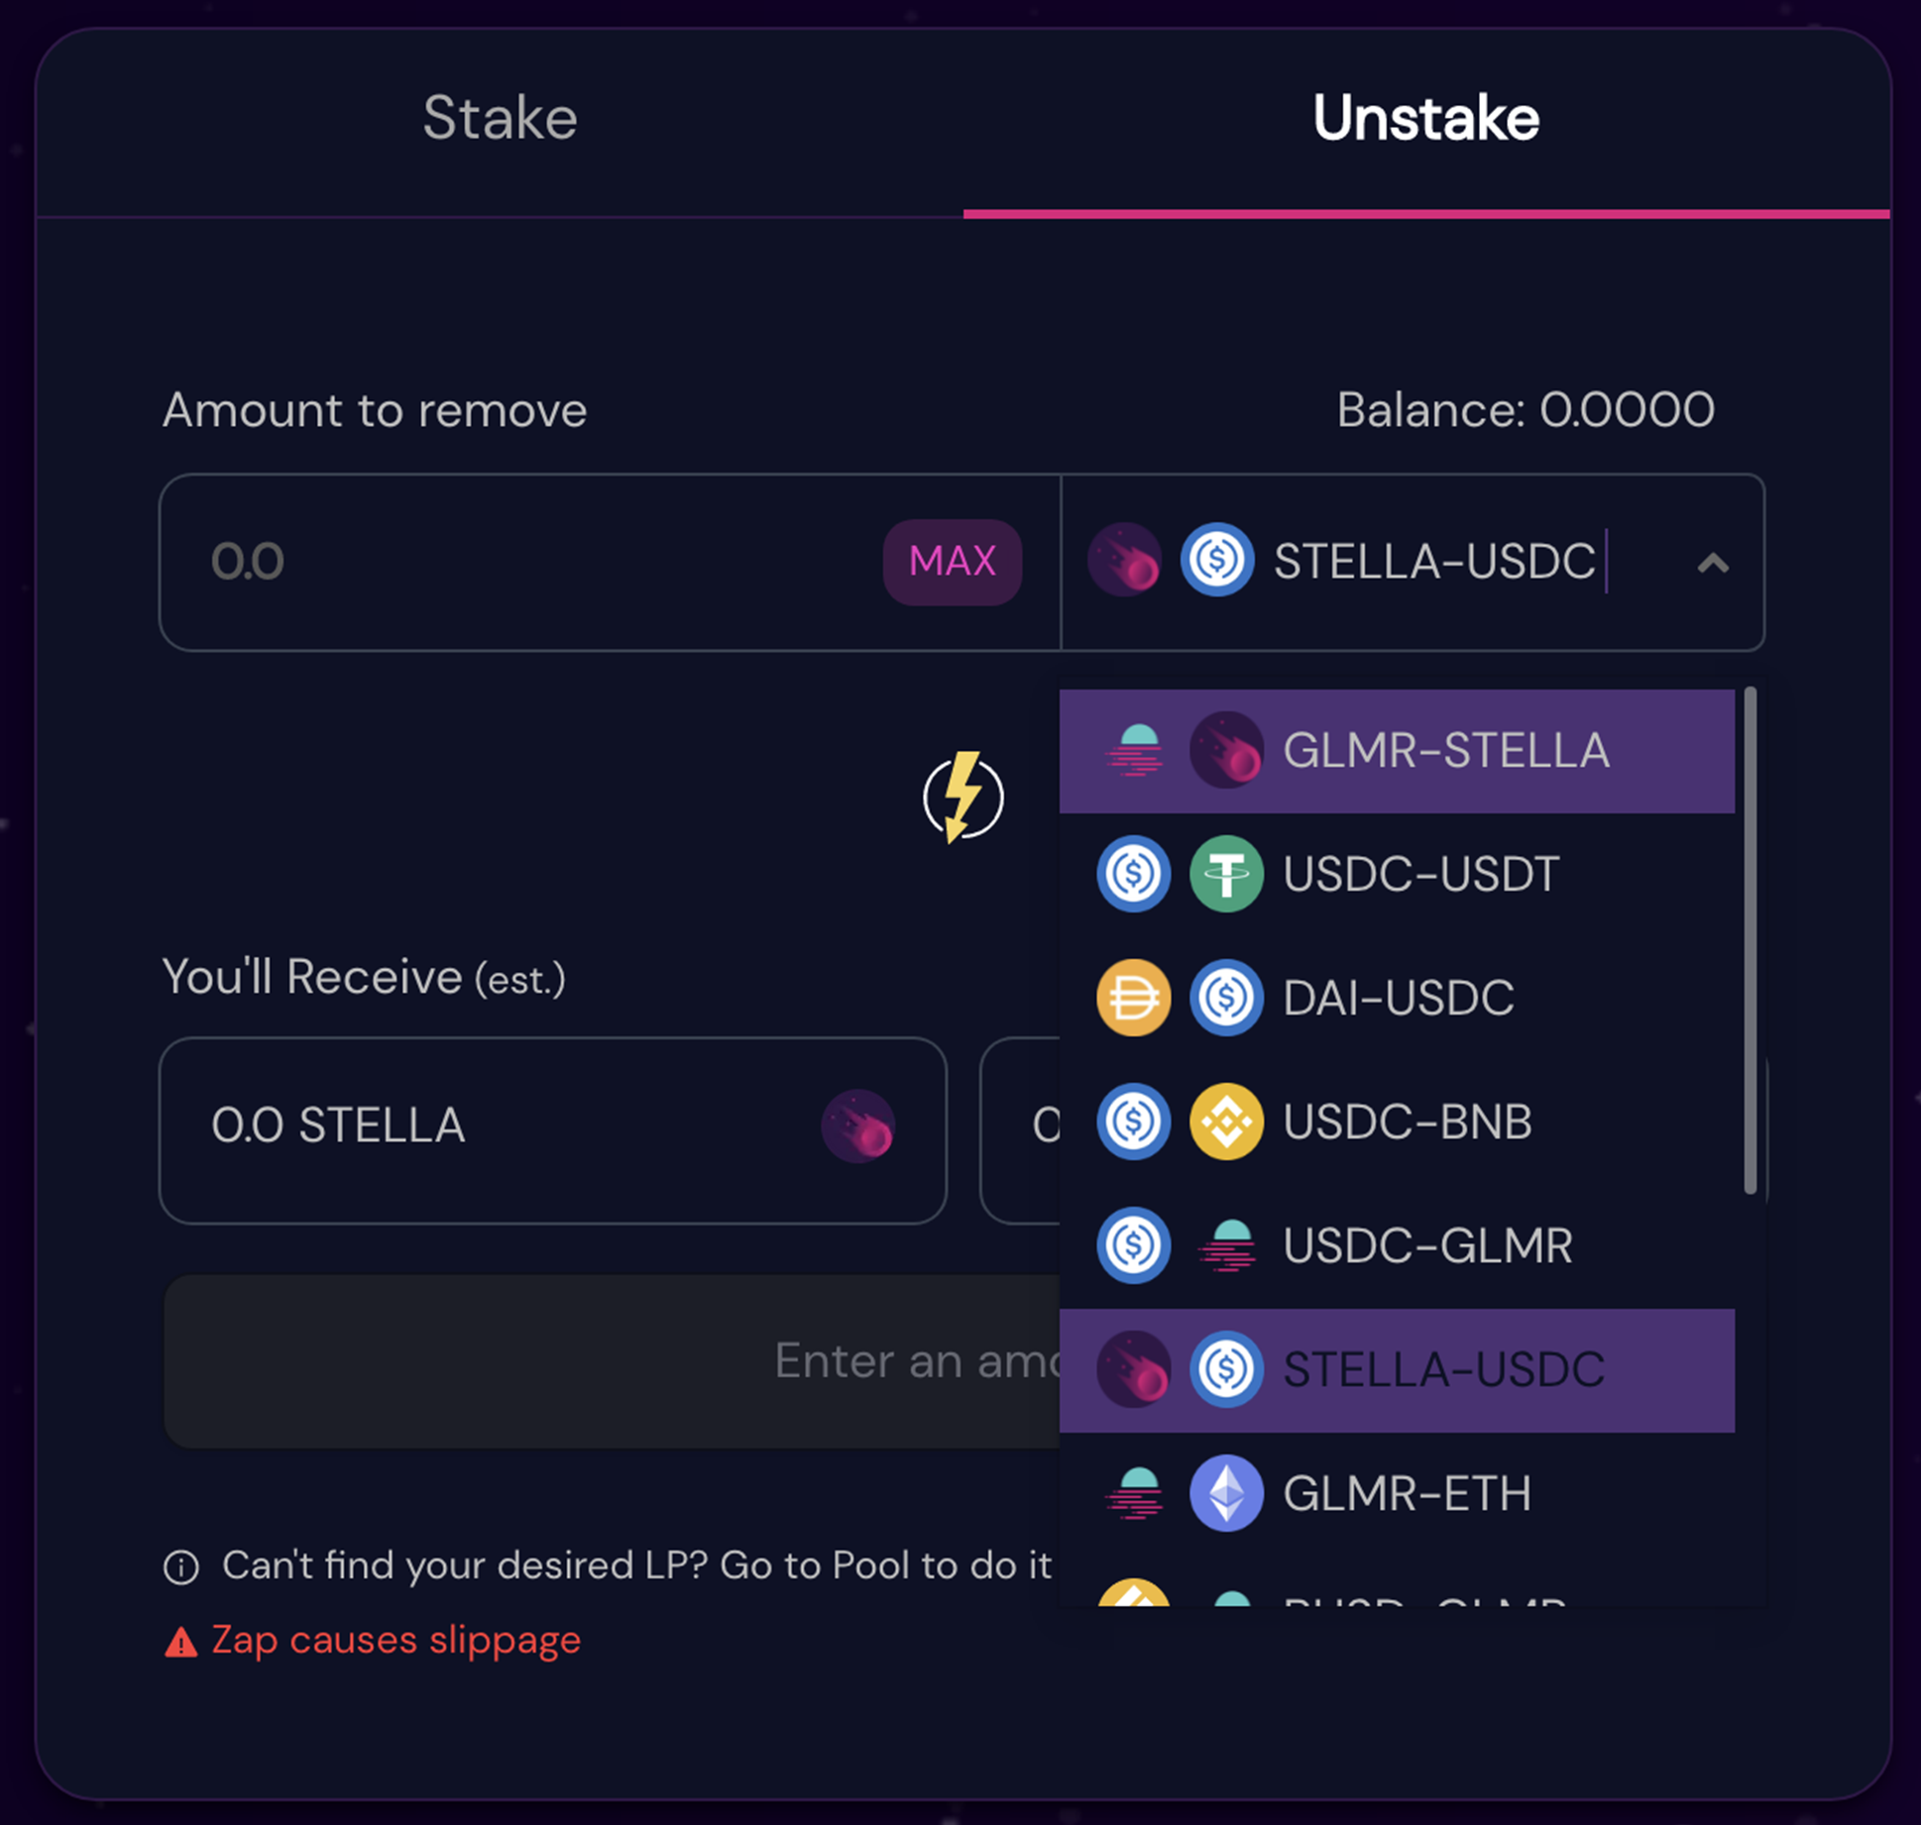Click the info icon beside desired LP text
The width and height of the screenshot is (1921, 1825).
[180, 1567]
